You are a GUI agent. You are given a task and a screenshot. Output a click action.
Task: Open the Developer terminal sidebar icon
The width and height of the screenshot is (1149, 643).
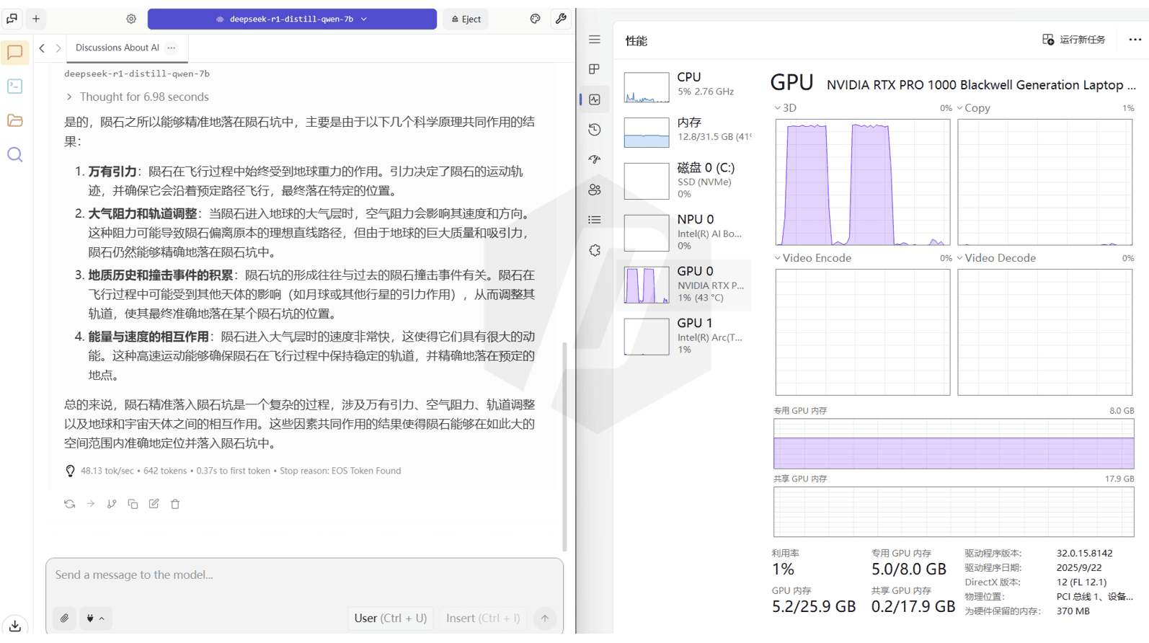14,87
